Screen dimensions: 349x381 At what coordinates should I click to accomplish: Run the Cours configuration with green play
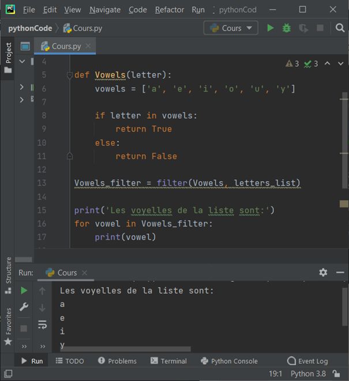270,28
